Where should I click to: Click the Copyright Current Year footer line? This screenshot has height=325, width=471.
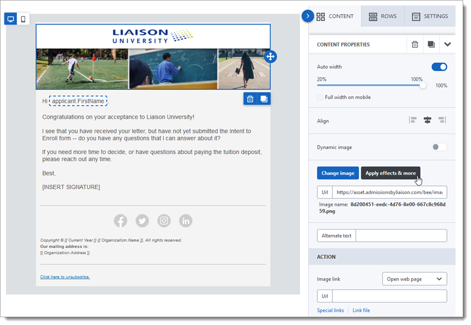coord(111,240)
